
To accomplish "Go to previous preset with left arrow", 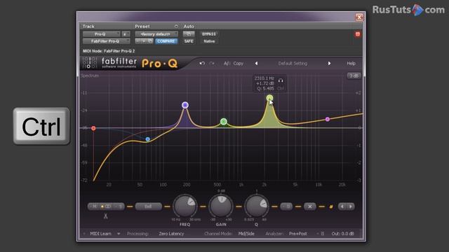I will (256, 64).
